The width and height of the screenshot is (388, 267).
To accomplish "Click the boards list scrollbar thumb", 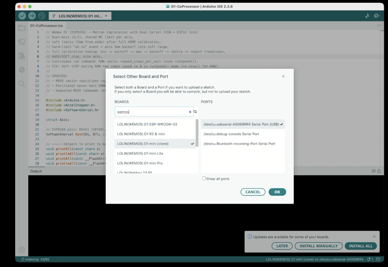I will click(x=197, y=133).
